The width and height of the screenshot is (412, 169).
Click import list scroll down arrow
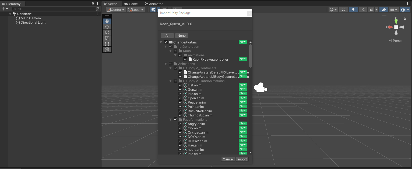pyautogui.click(x=251, y=152)
